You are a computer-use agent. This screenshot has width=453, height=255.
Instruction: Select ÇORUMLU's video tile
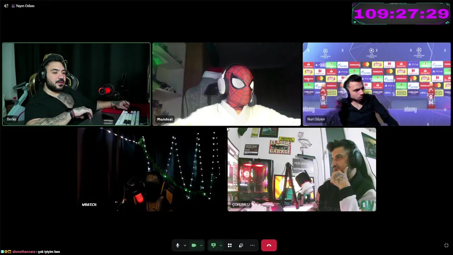(302, 170)
